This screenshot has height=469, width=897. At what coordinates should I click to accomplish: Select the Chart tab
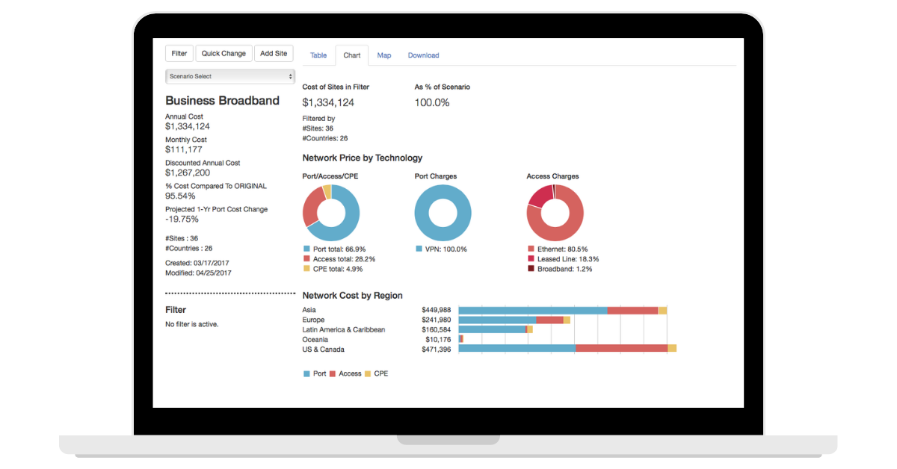tap(352, 55)
